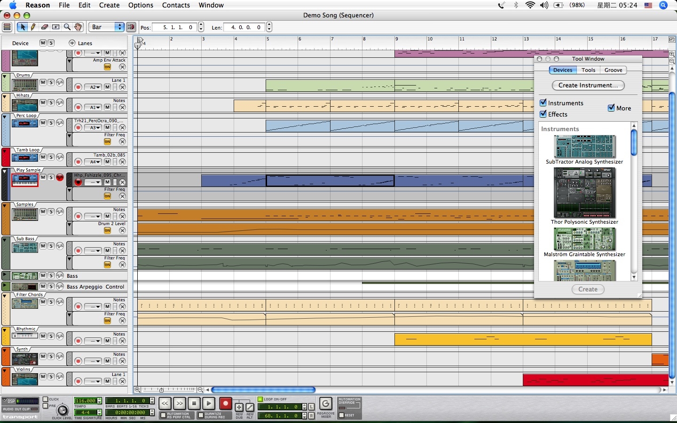Stop playback in the transport
Image resolution: width=677 pixels, height=423 pixels.
(194, 403)
